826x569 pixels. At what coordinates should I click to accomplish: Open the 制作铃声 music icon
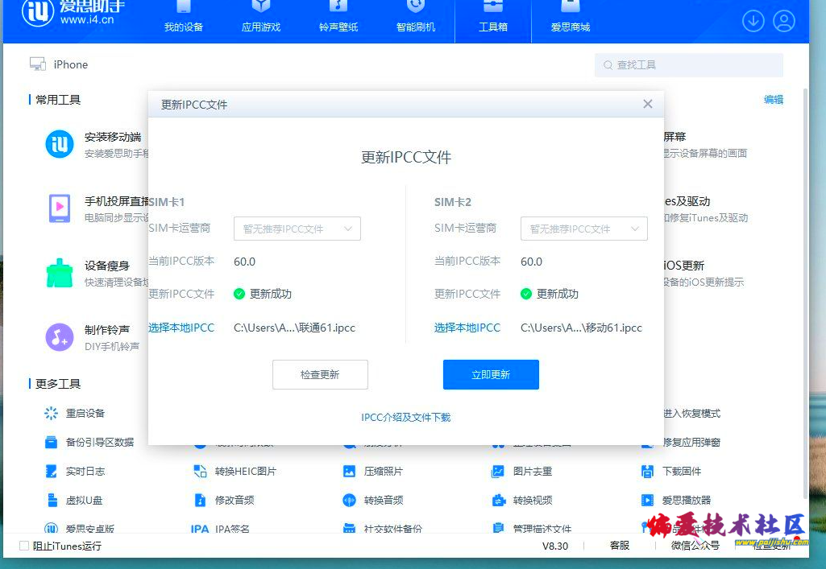tap(60, 337)
